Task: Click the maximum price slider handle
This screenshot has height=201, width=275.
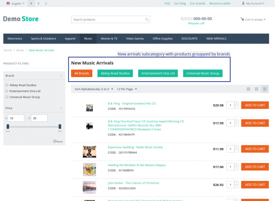Action: (60, 126)
